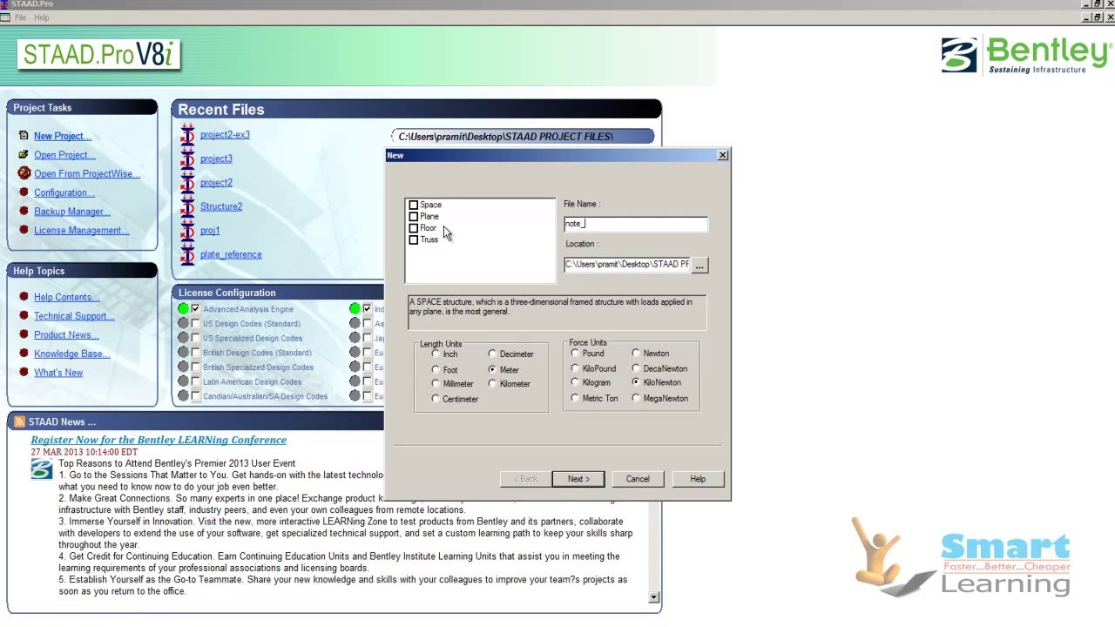Click the bullet icon beside Configuration
Image resolution: width=1115 pixels, height=627 pixels.
(24, 192)
